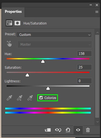Delete this adjustment layer with trash icon
Screen dimensions: 101x138
pos(88,130)
